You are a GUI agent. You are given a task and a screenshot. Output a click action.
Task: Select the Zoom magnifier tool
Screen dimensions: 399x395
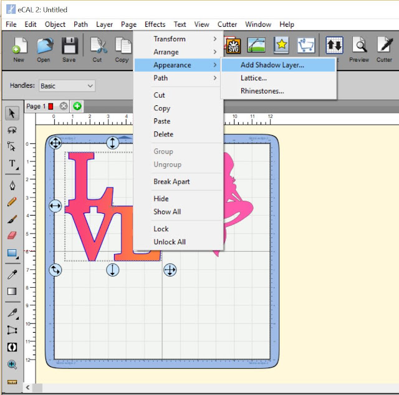click(x=12, y=364)
